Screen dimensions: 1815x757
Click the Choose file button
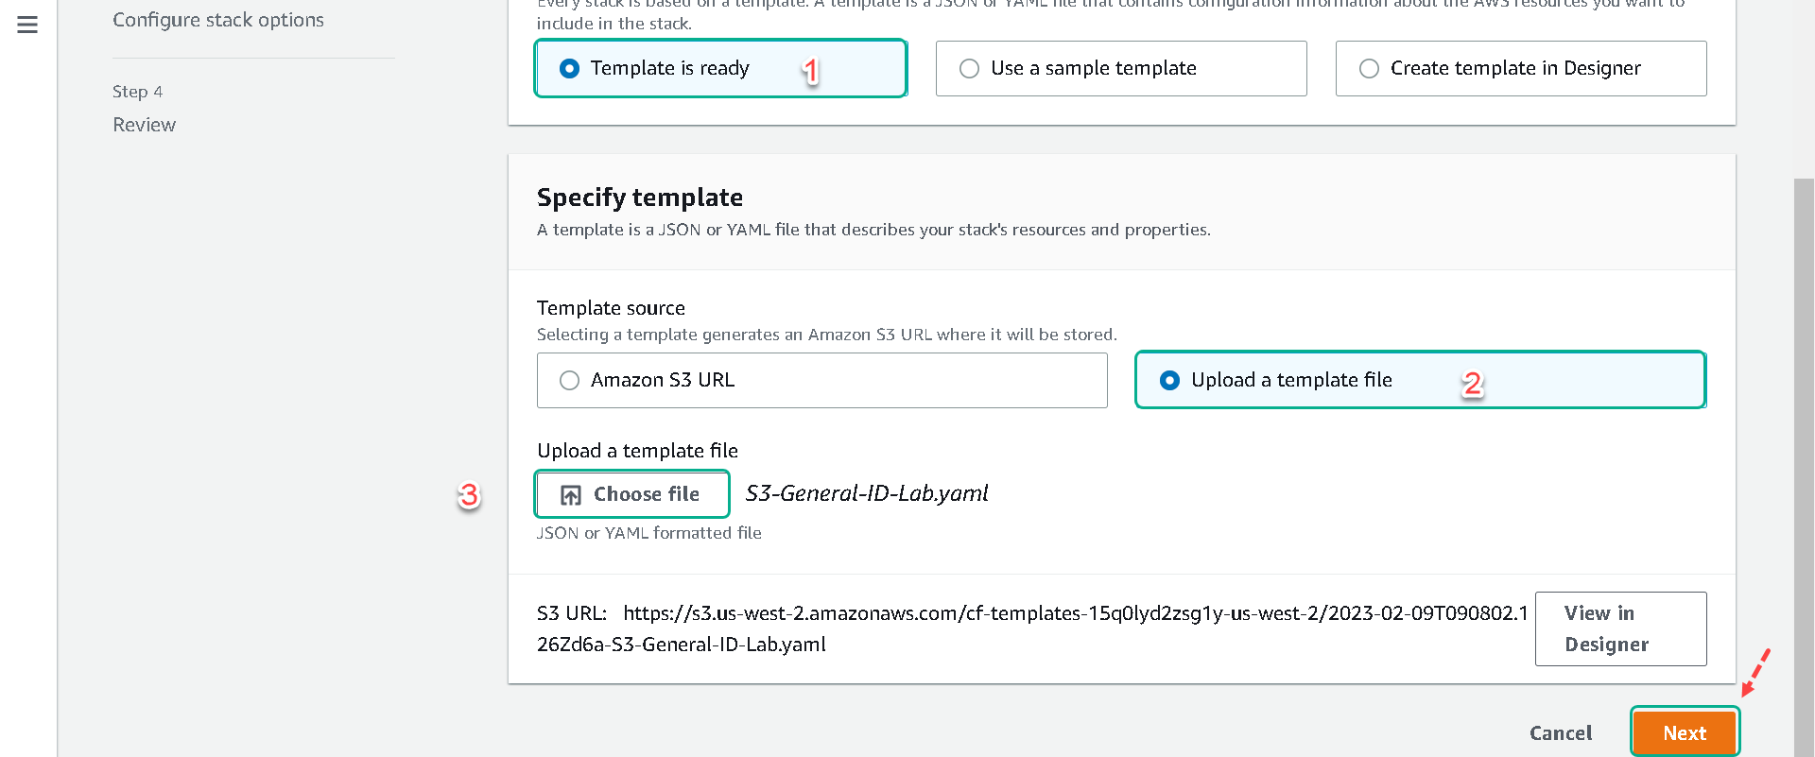[631, 494]
